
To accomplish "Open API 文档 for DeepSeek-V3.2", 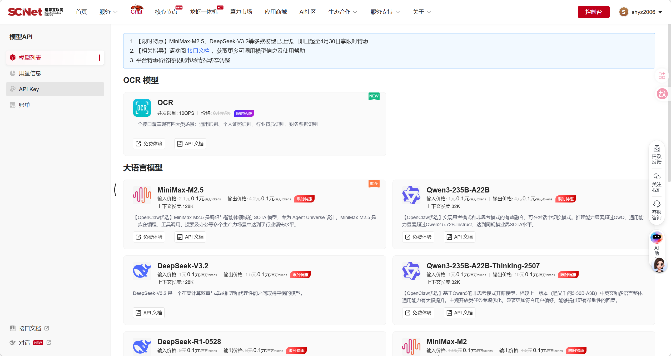I will point(149,313).
